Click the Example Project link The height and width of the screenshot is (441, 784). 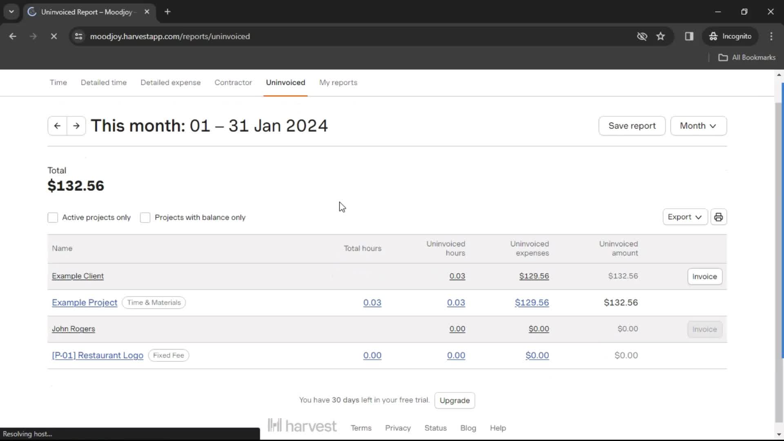click(85, 302)
